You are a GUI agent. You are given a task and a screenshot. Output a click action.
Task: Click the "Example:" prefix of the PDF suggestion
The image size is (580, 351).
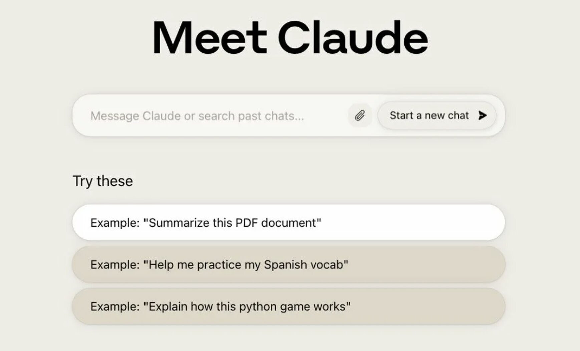(x=115, y=223)
